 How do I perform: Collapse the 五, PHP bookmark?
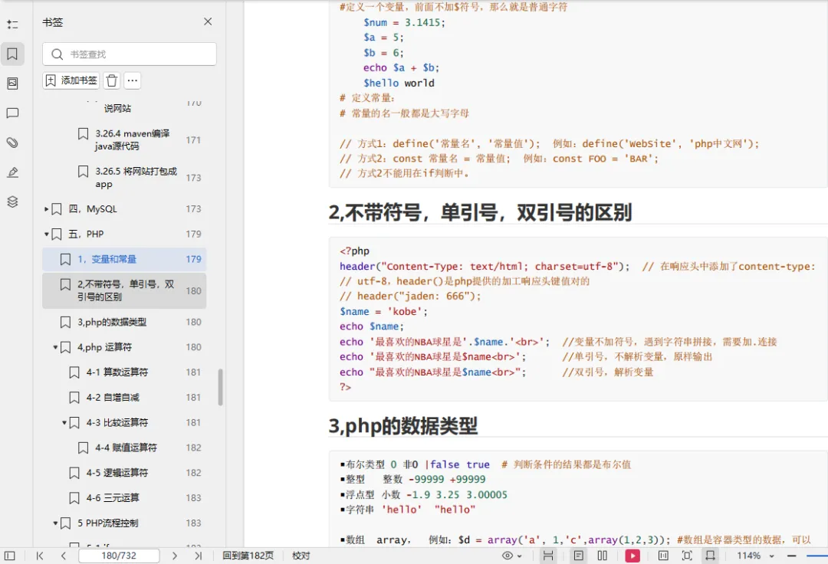click(47, 234)
